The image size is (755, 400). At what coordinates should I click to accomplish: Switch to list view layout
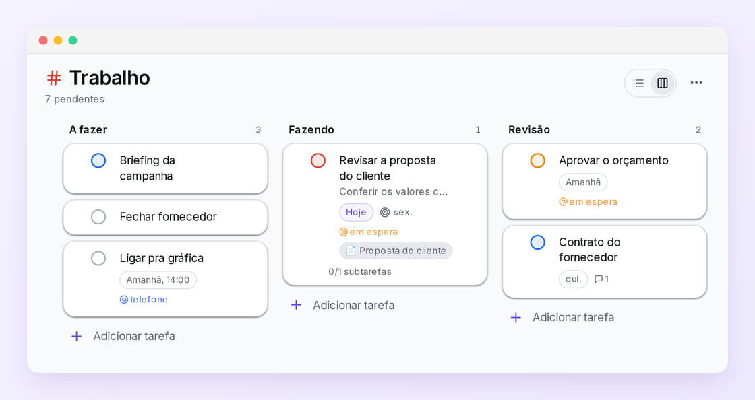[638, 84]
